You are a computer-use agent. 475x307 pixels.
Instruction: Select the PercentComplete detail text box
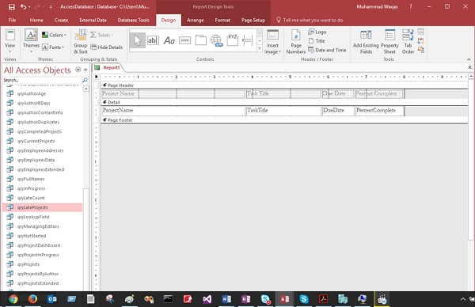(379, 111)
